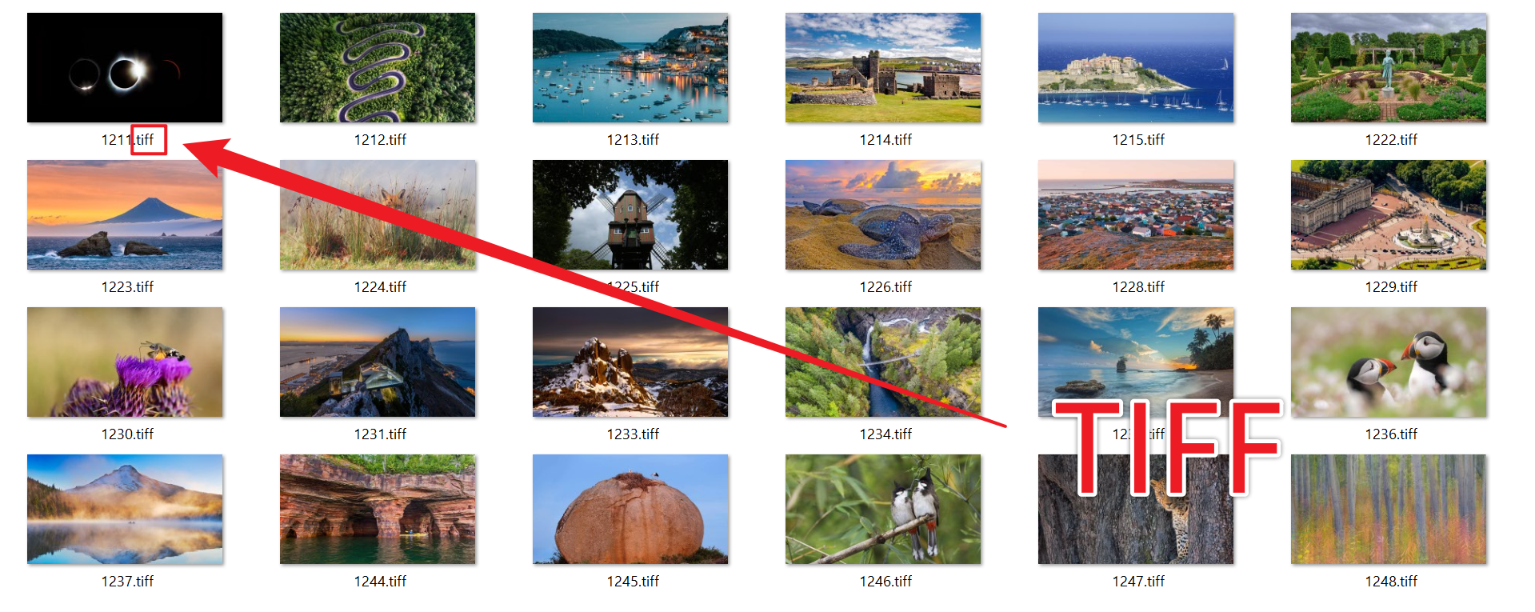Image resolution: width=1535 pixels, height=612 pixels.
Task: Click the 1248.tiff file name label
Action: click(x=1391, y=582)
